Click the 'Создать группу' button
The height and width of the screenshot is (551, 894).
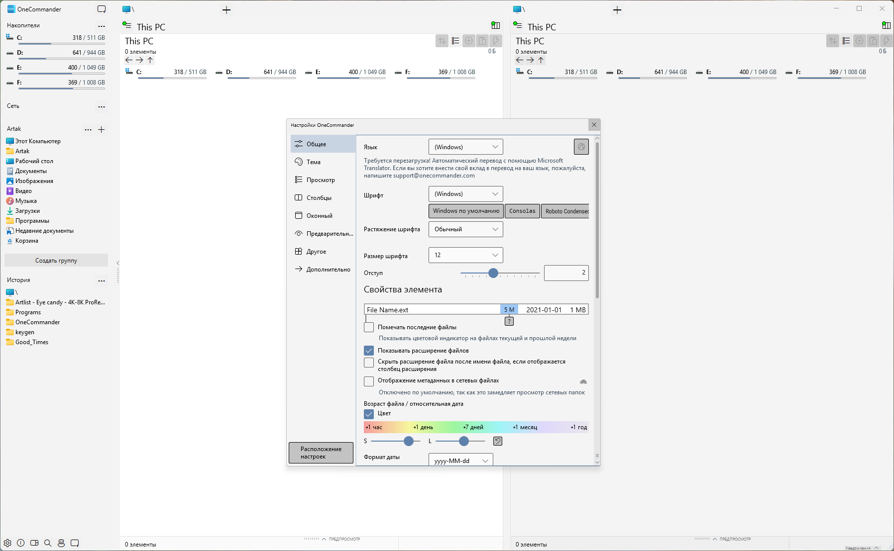coord(56,261)
